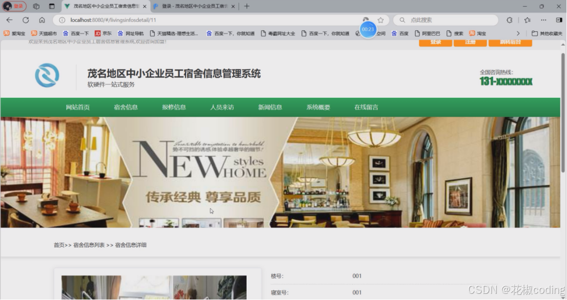The height and width of the screenshot is (300, 567).
Task: Open the 京东 bookmark icon
Action: pyautogui.click(x=96, y=33)
